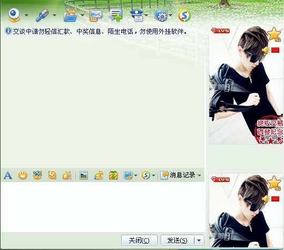Open the chat toolbar search dropdown arrow
The width and height of the screenshot is (284, 250).
tap(153, 175)
